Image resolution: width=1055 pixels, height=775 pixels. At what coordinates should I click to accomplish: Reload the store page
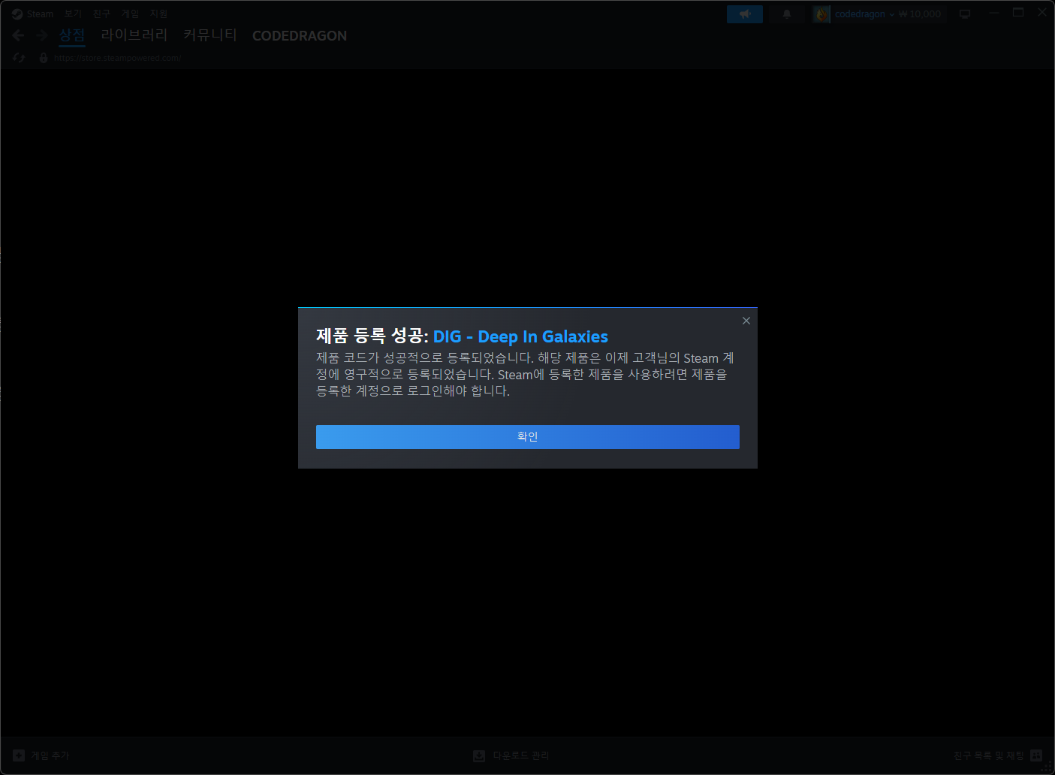[19, 58]
